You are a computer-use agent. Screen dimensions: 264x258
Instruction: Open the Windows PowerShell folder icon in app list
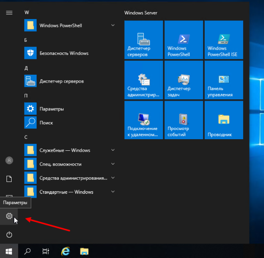[x=30, y=26]
